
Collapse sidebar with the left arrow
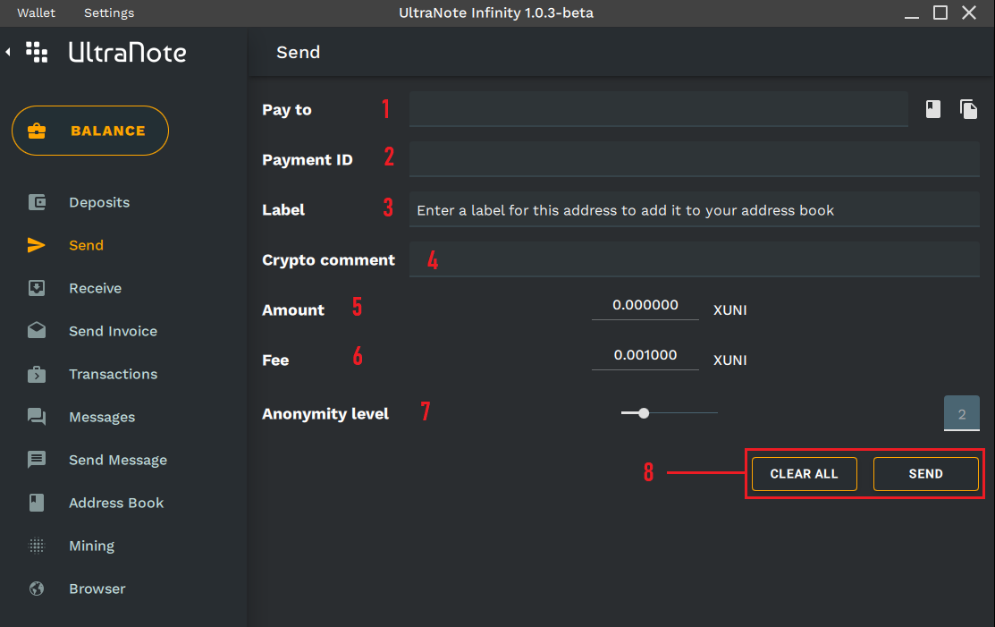click(8, 53)
